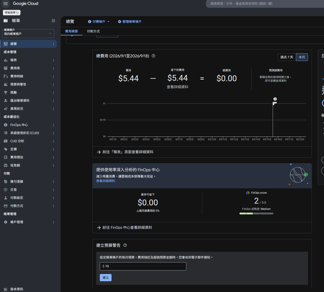Switch to the 付款方式 tab
The image size is (324, 292).
[x=93, y=31]
